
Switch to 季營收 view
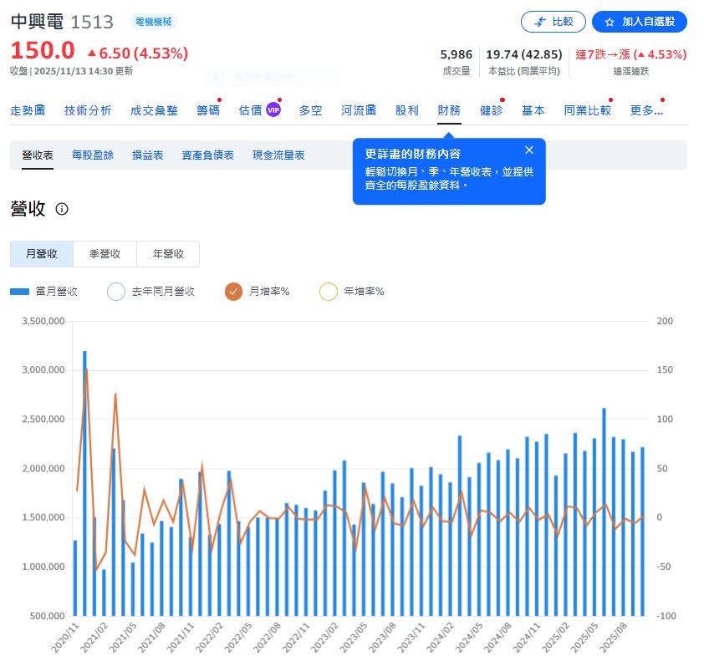(105, 253)
